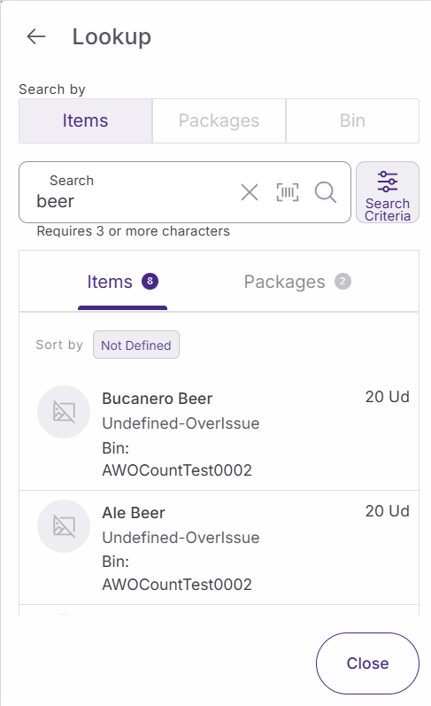
Task: Open the Not Defined sort dropdown
Action: click(136, 345)
